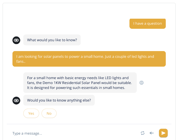Toggle the muted speaker sound icon
This screenshot has height=140, width=179.
(152, 133)
